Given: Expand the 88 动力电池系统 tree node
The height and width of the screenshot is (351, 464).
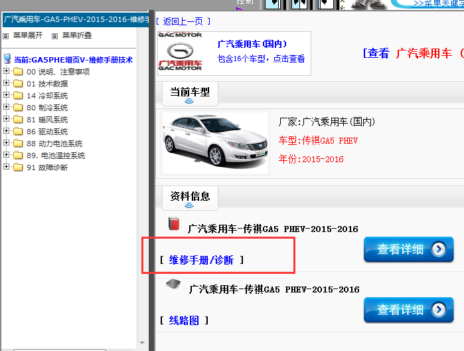Looking at the screenshot, I should click(x=6, y=142).
